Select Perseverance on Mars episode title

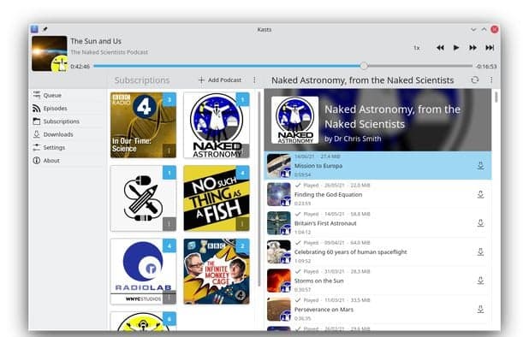point(324,310)
